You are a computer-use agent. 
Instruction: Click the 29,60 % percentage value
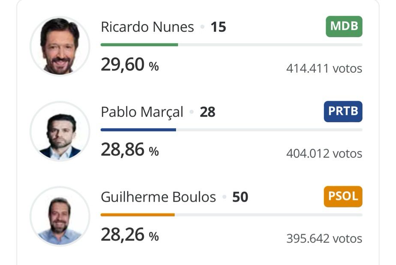point(130,65)
